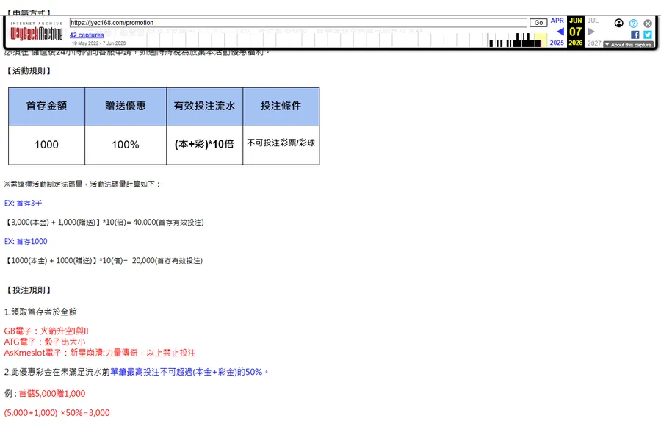
Task: Focus the Wayback URL input field
Action: tap(298, 23)
